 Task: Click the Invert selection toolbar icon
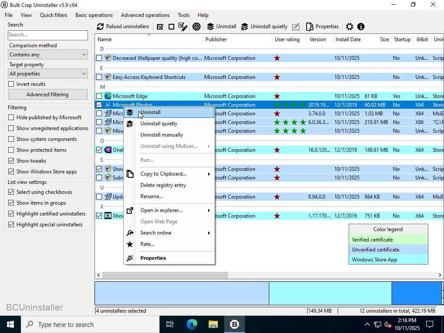coord(183,26)
